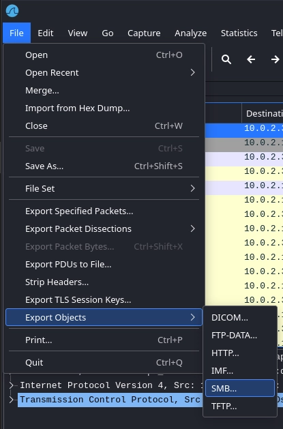
Task: Select SMB... in Export Objects submenu
Action: [x=240, y=388]
